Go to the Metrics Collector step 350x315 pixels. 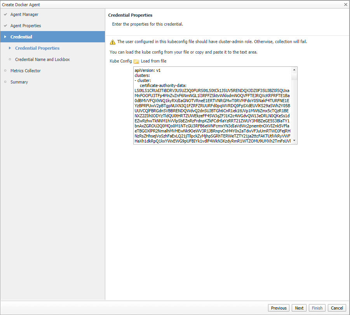[x=25, y=71]
